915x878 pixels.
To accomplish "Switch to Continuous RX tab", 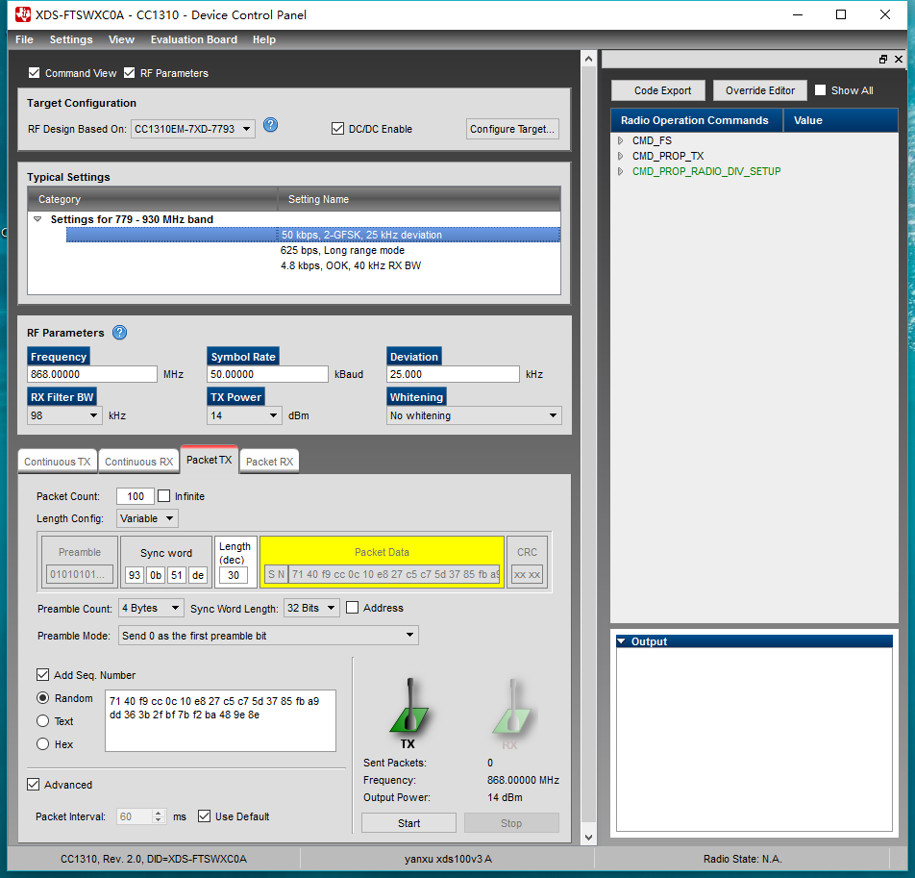I will [138, 462].
